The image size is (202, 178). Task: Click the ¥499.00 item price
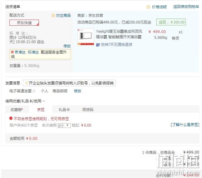[157, 32]
